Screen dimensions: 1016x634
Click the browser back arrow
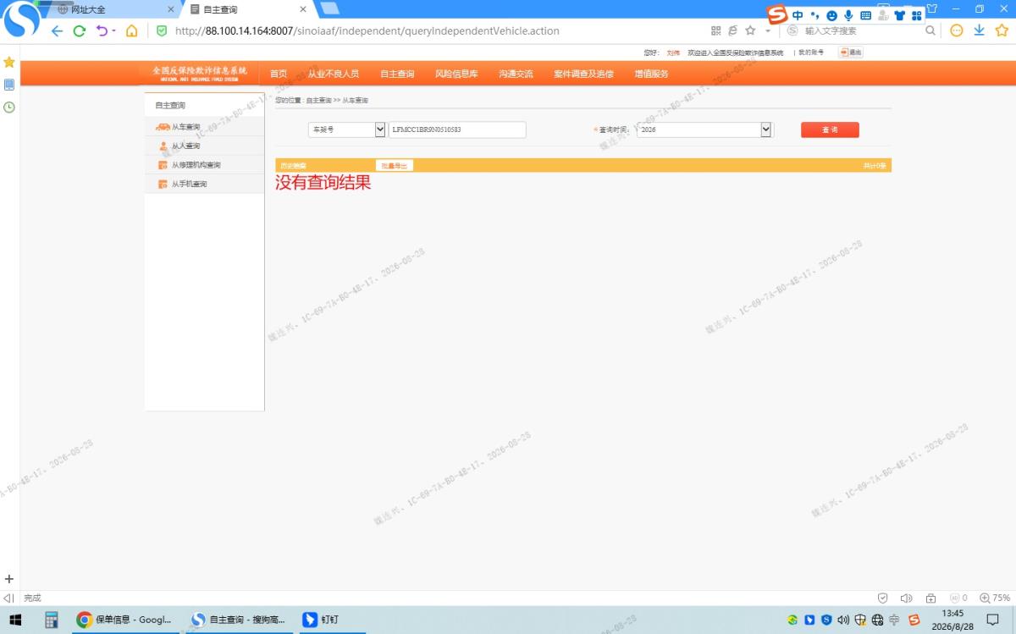(x=57, y=30)
